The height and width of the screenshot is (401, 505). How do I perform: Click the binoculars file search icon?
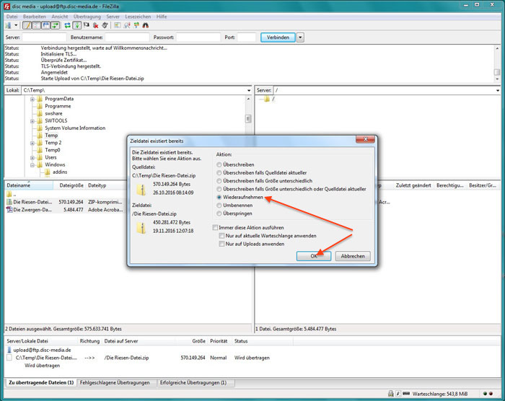pyautogui.click(x=146, y=25)
